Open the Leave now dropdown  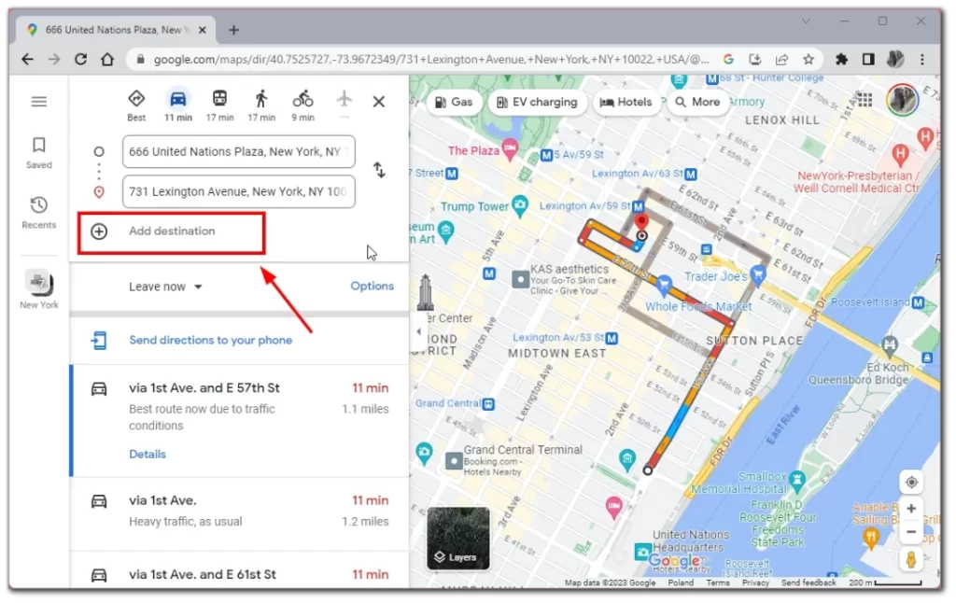point(165,287)
